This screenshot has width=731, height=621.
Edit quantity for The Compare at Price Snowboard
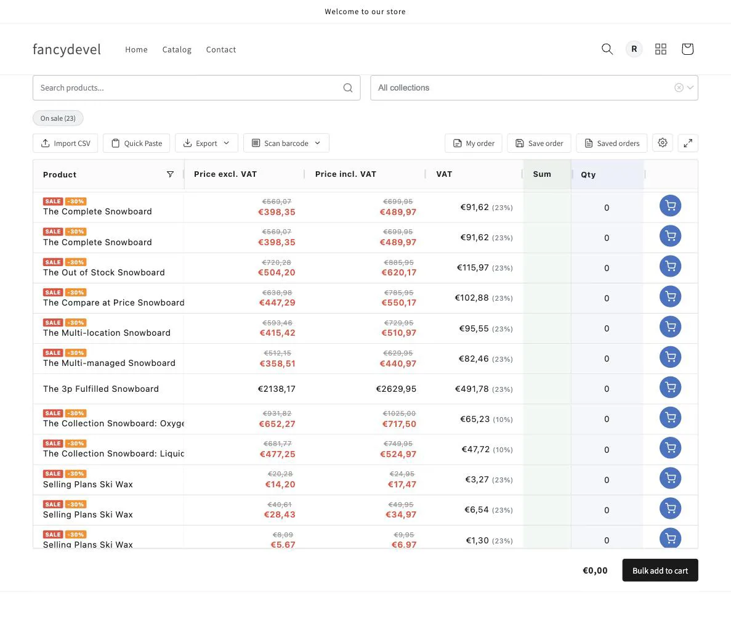tap(607, 298)
